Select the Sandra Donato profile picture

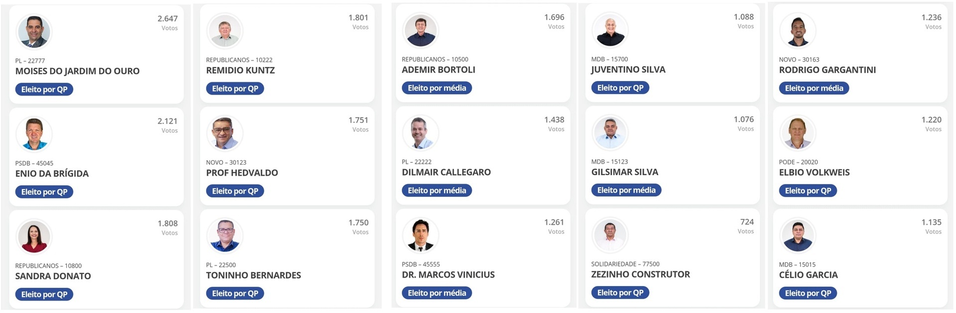(x=34, y=237)
